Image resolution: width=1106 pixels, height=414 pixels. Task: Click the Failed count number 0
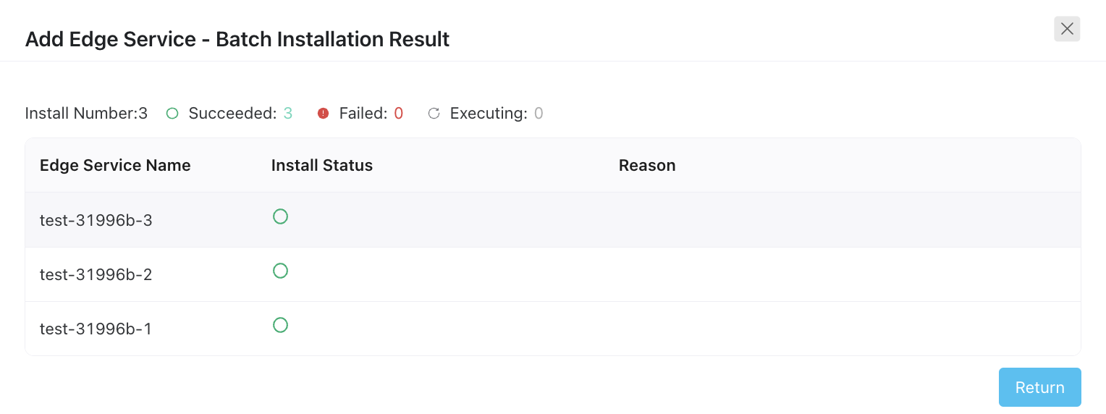[x=398, y=114]
